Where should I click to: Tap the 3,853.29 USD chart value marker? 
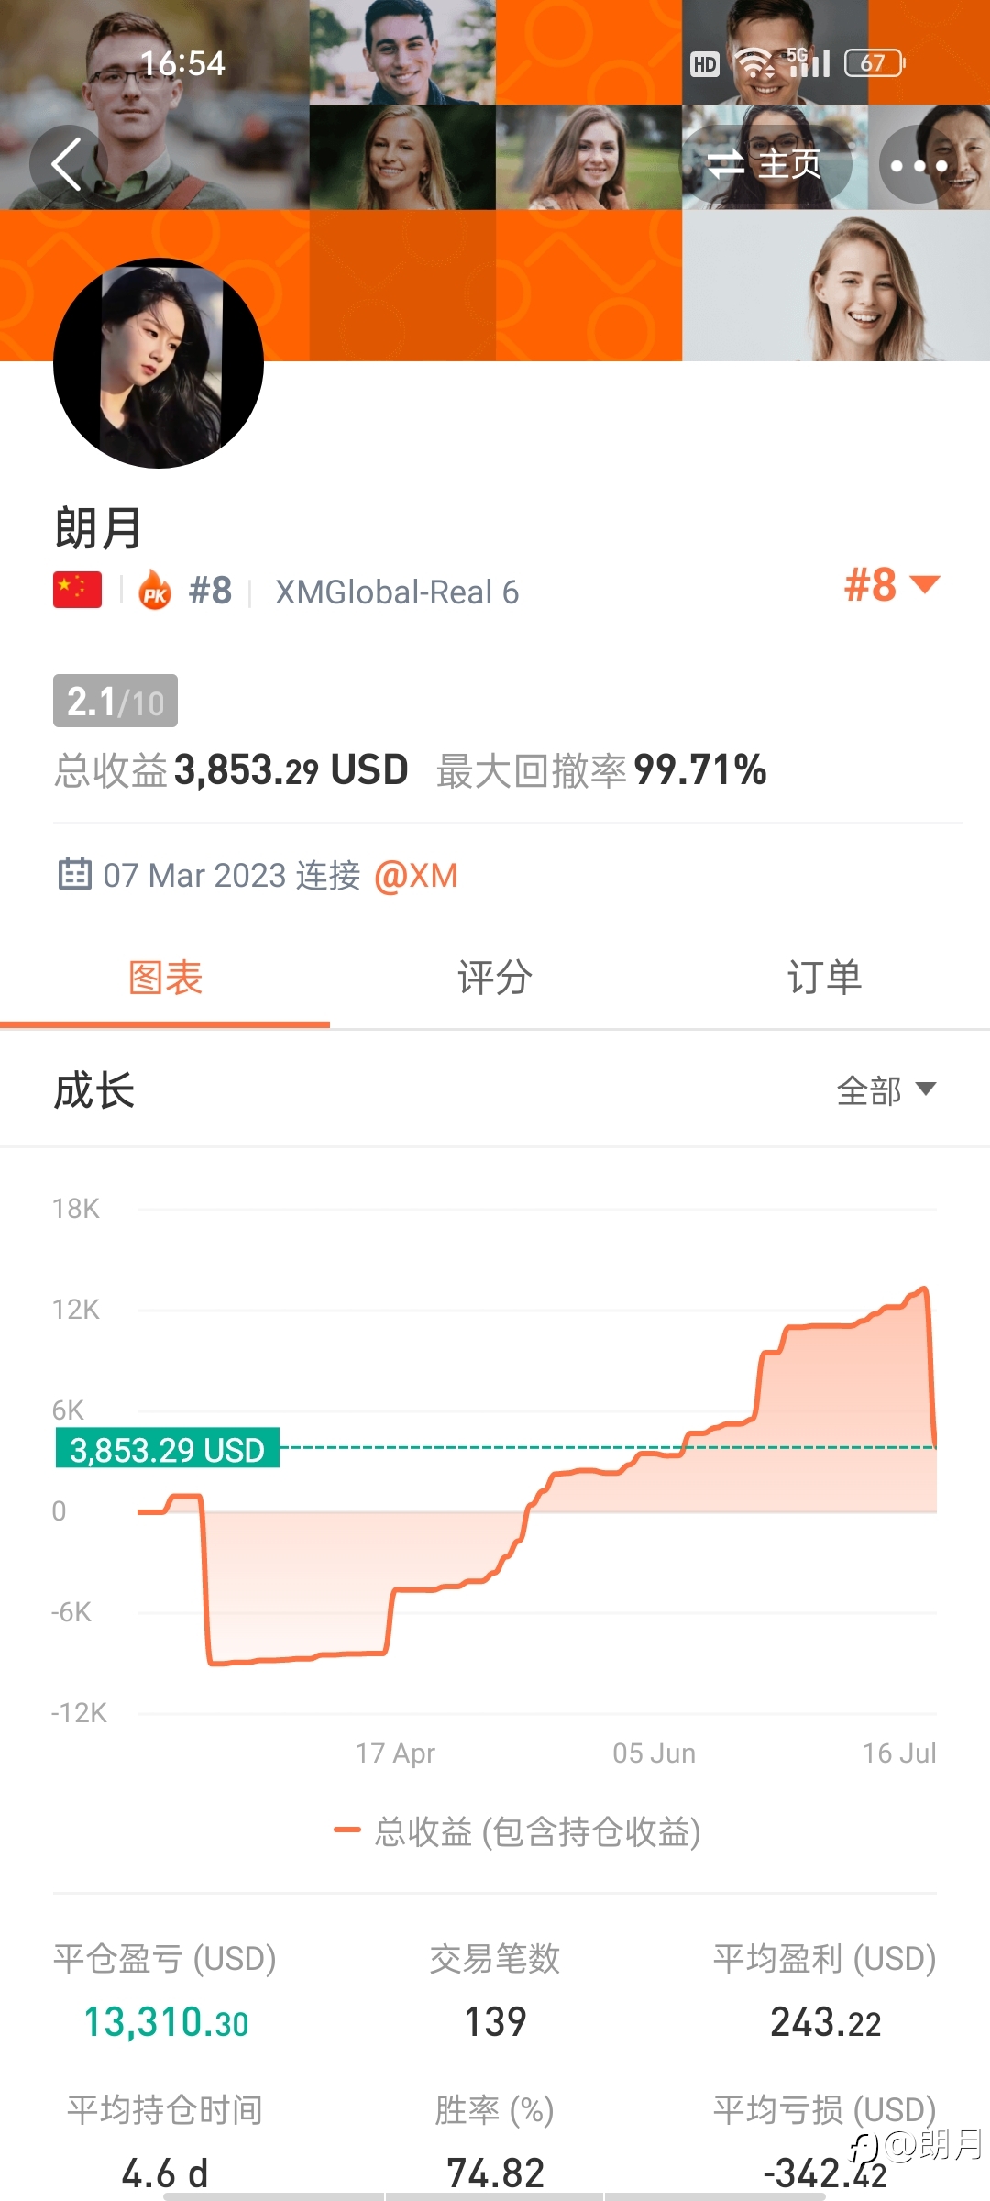pos(168,1449)
